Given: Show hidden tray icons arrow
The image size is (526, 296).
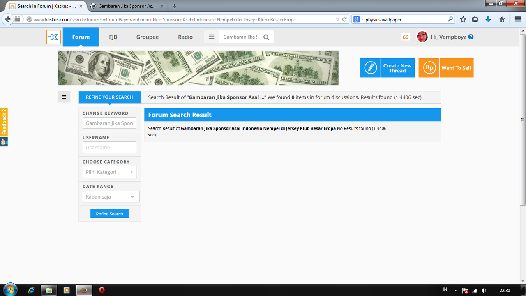Looking at the screenshot, I should pyautogui.click(x=455, y=291).
